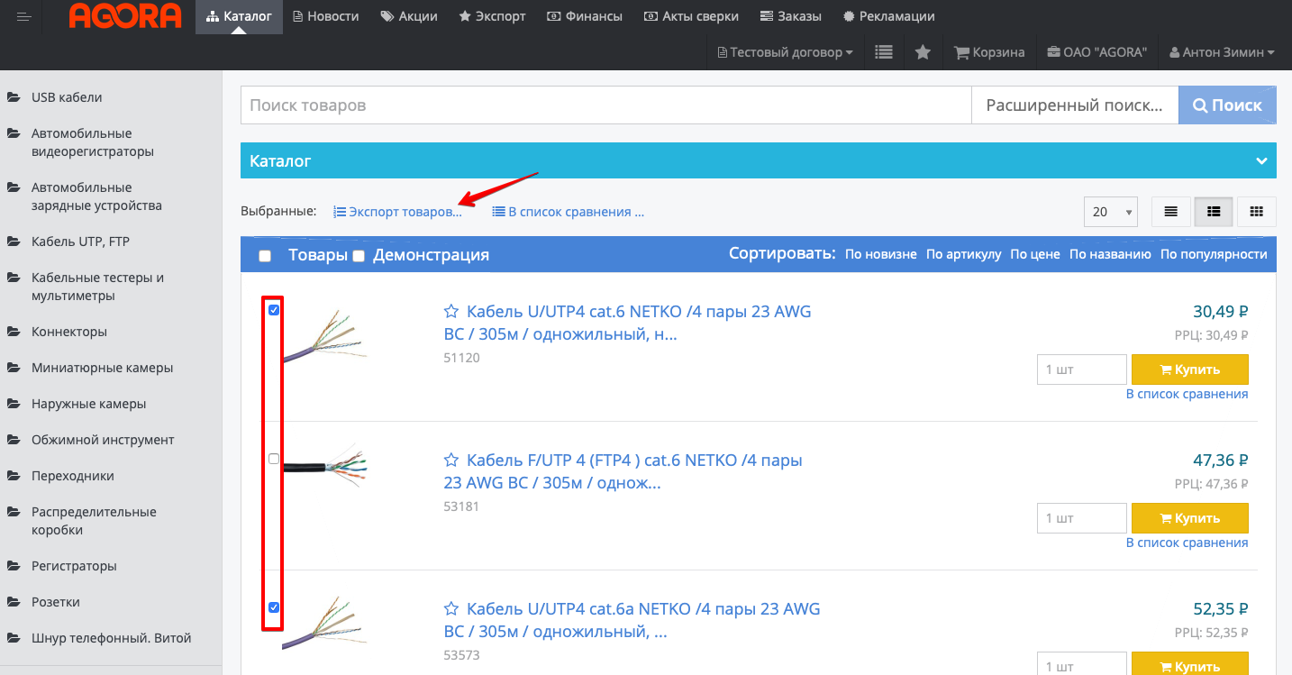
Task: Open the Новости menu item
Action: pos(325,16)
